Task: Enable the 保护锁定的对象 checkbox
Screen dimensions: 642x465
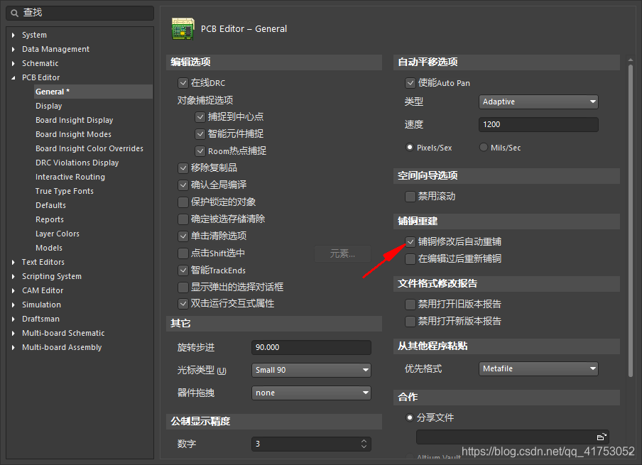Action: click(183, 202)
